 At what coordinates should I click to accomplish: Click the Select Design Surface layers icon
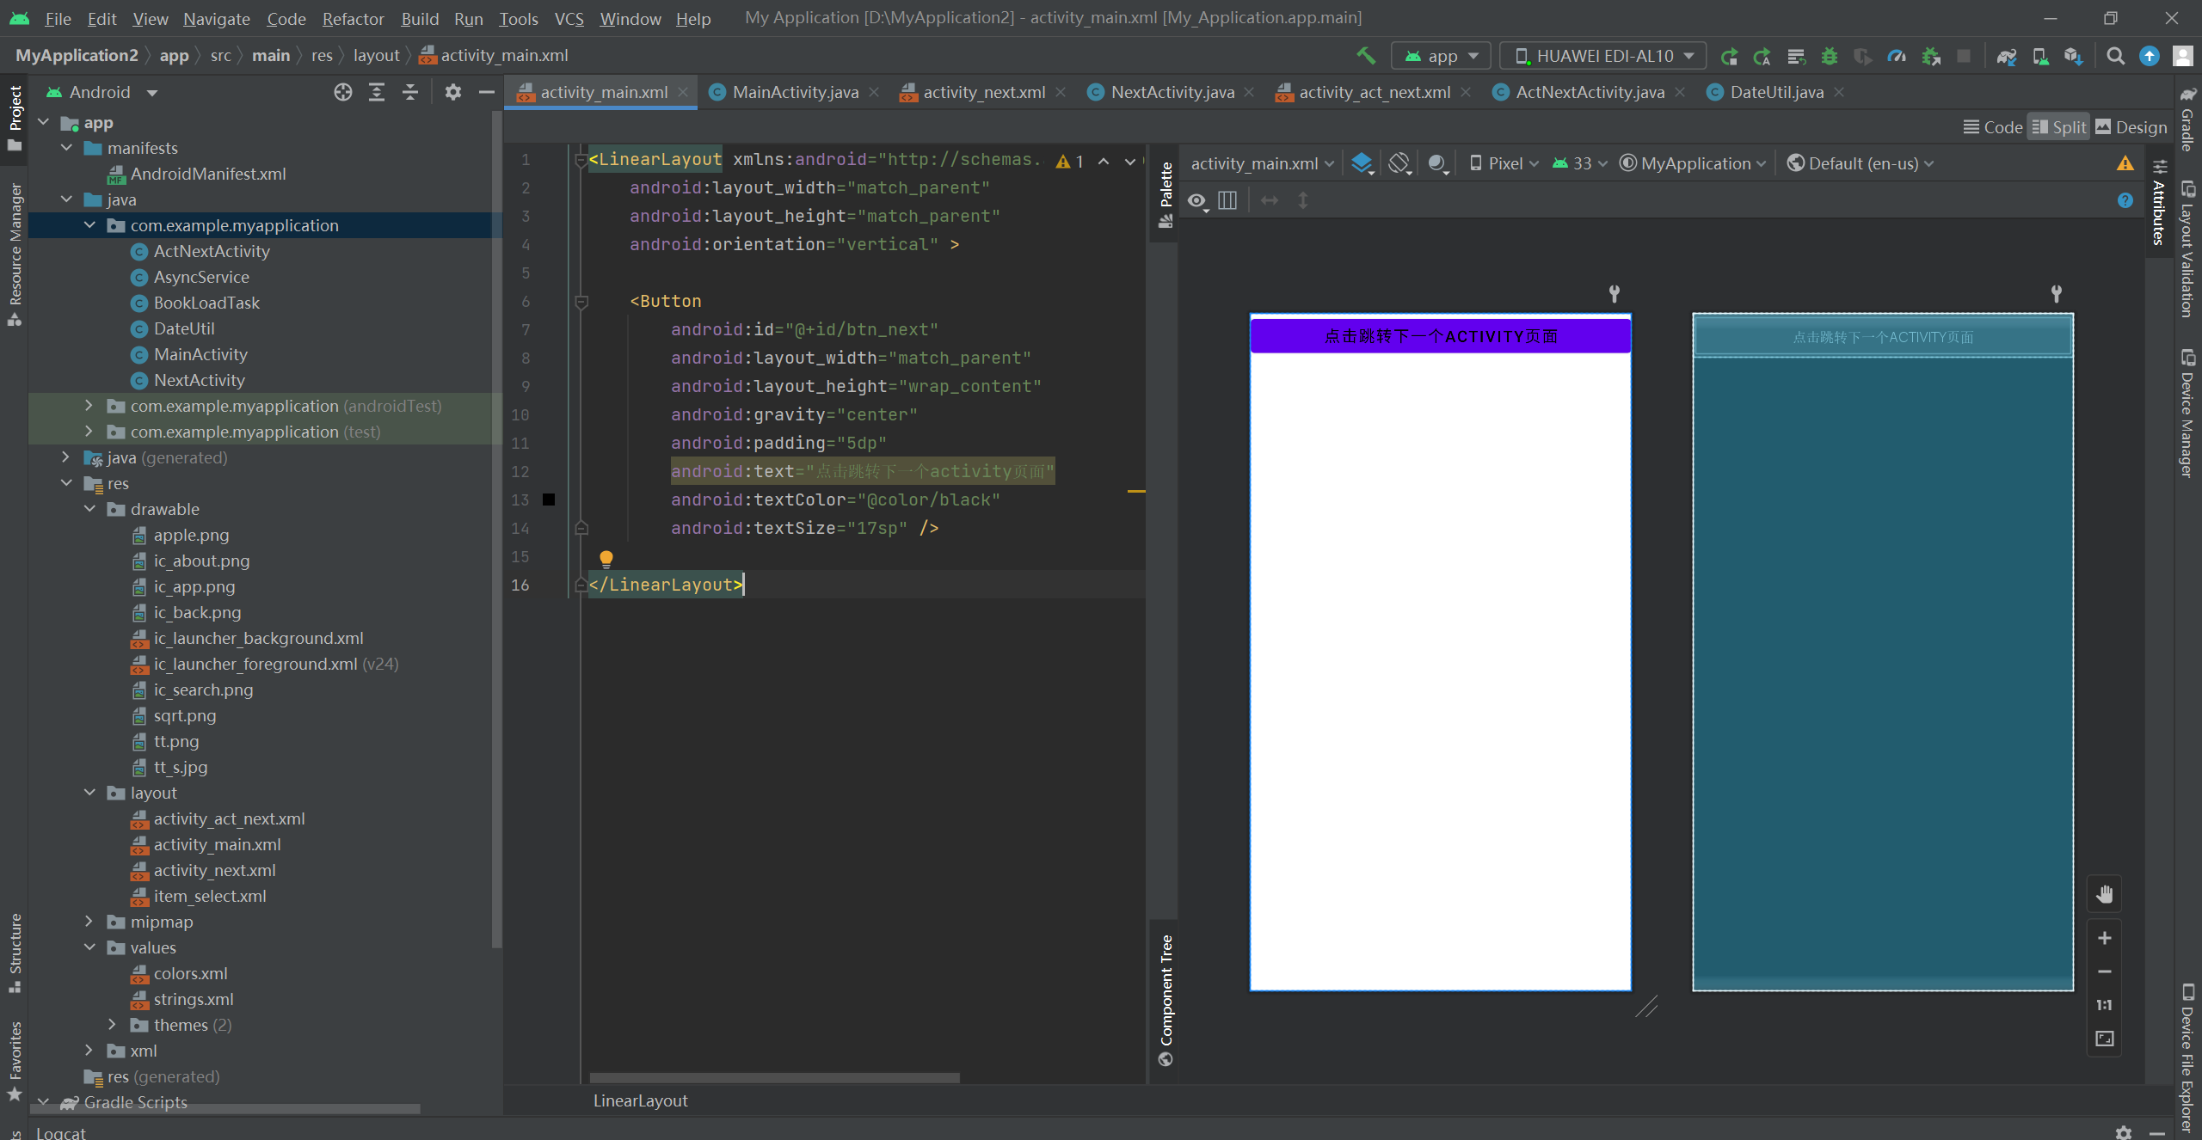pos(1362,163)
